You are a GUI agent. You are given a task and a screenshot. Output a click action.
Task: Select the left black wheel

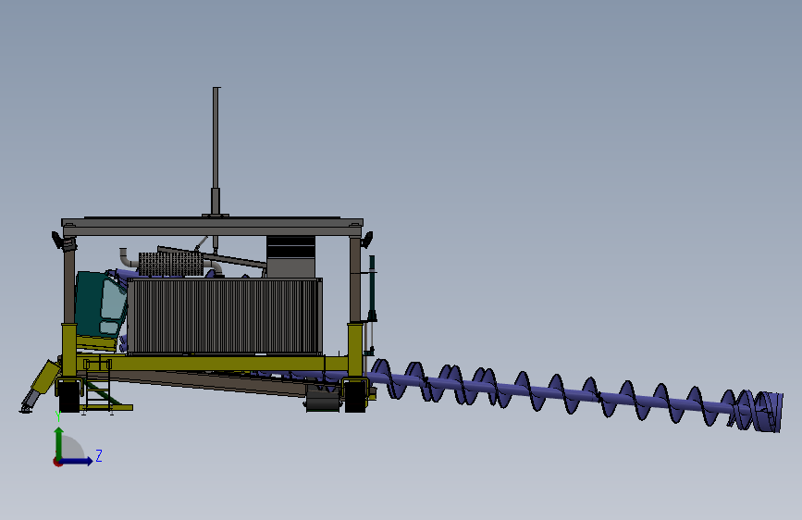pos(69,396)
